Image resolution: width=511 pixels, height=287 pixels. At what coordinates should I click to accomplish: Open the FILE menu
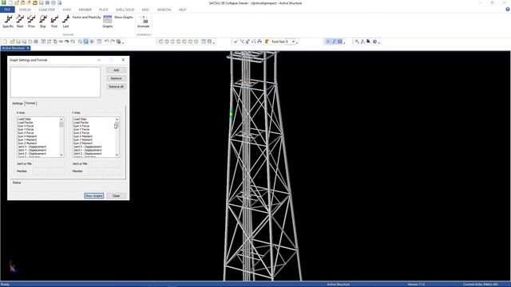[7, 10]
